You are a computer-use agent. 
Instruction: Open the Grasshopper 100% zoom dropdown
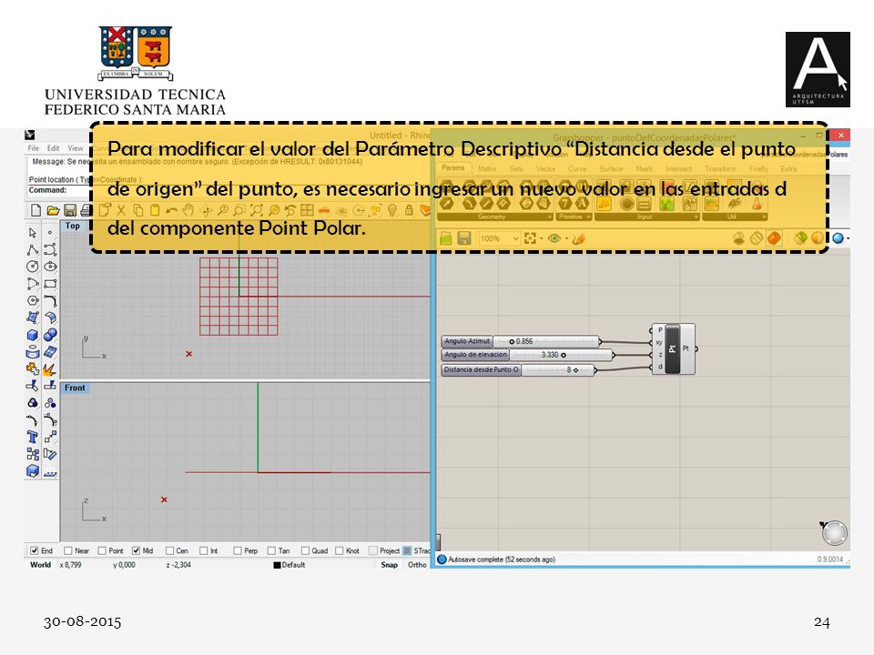coord(515,238)
